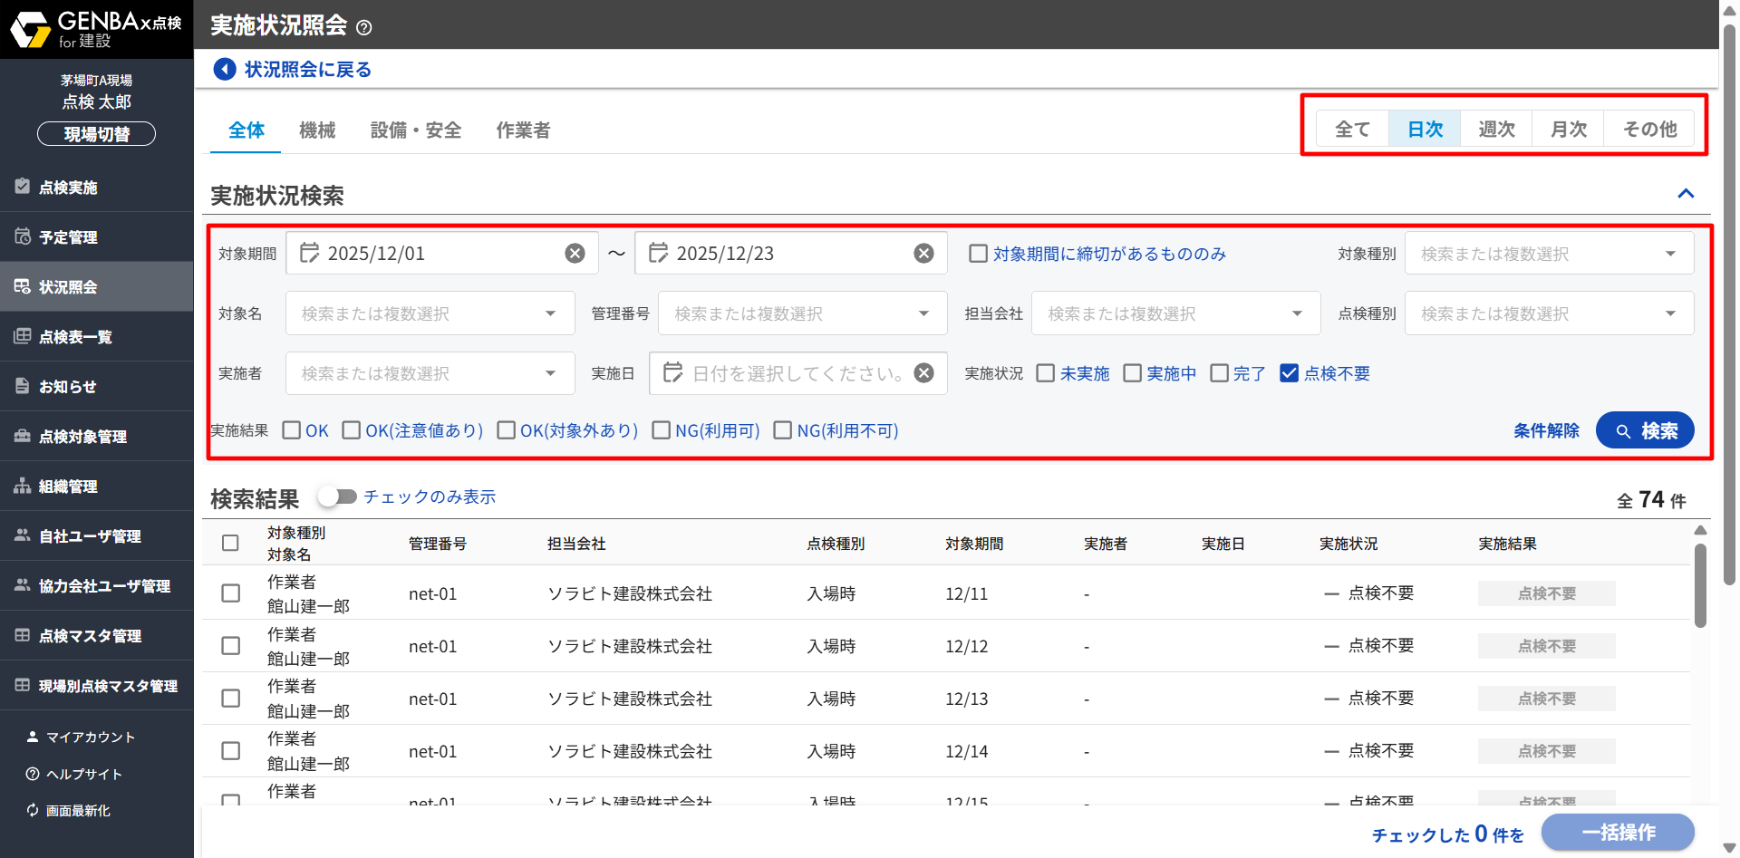Viewport: 1740px width, 858px height.
Task: Click the results table vertical scrollbar
Action: [x=1700, y=584]
